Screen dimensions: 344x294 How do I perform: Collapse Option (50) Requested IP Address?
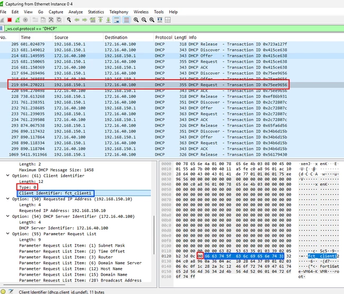click(8, 199)
